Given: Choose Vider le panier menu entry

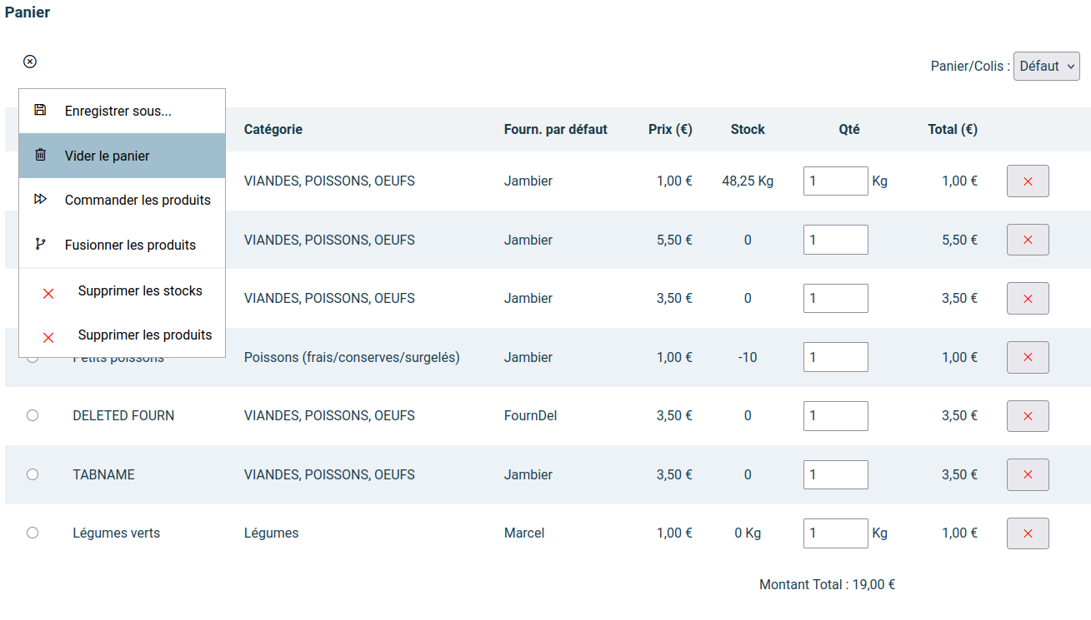Looking at the screenshot, I should (x=122, y=156).
